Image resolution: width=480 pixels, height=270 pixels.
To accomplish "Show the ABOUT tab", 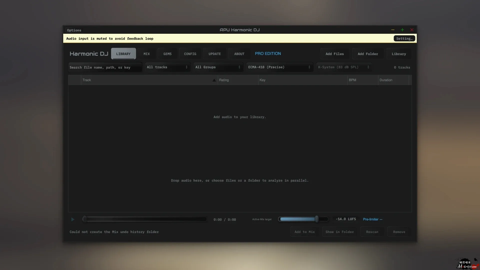I will tap(239, 54).
